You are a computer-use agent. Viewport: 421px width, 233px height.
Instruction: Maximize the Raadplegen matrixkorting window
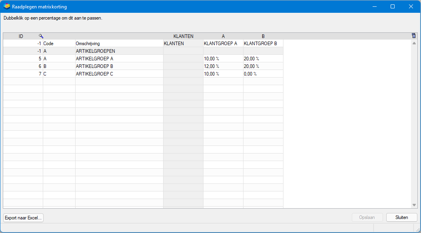tap(393, 6)
